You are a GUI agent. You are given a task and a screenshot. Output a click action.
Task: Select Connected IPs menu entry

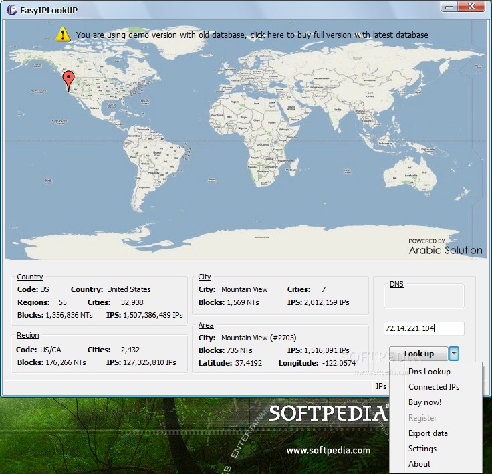click(x=434, y=387)
